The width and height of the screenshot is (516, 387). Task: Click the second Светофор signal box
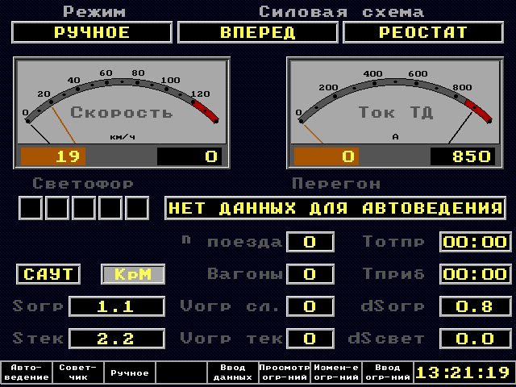(57, 208)
